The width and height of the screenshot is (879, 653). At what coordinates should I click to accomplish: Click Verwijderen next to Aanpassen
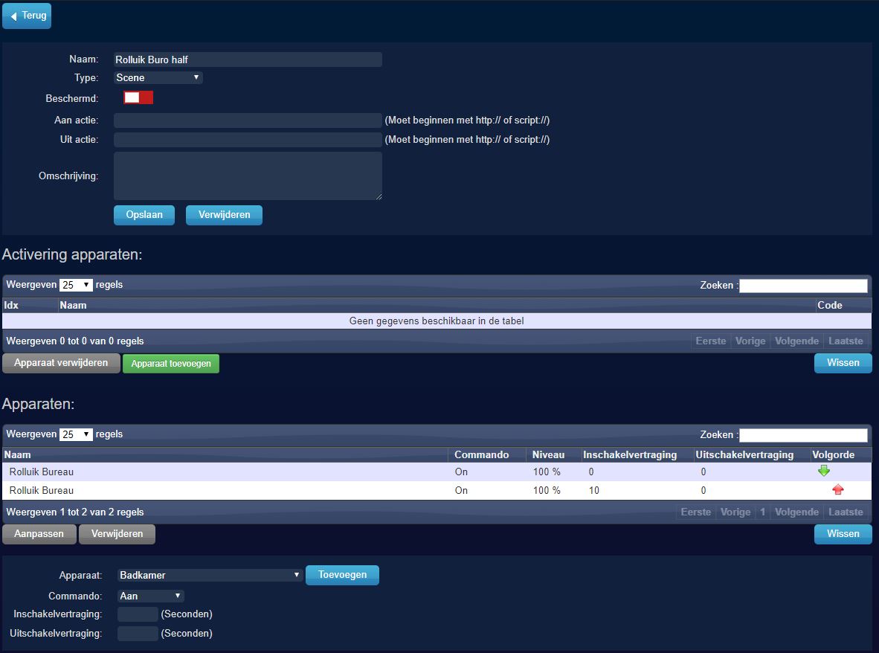click(x=117, y=533)
